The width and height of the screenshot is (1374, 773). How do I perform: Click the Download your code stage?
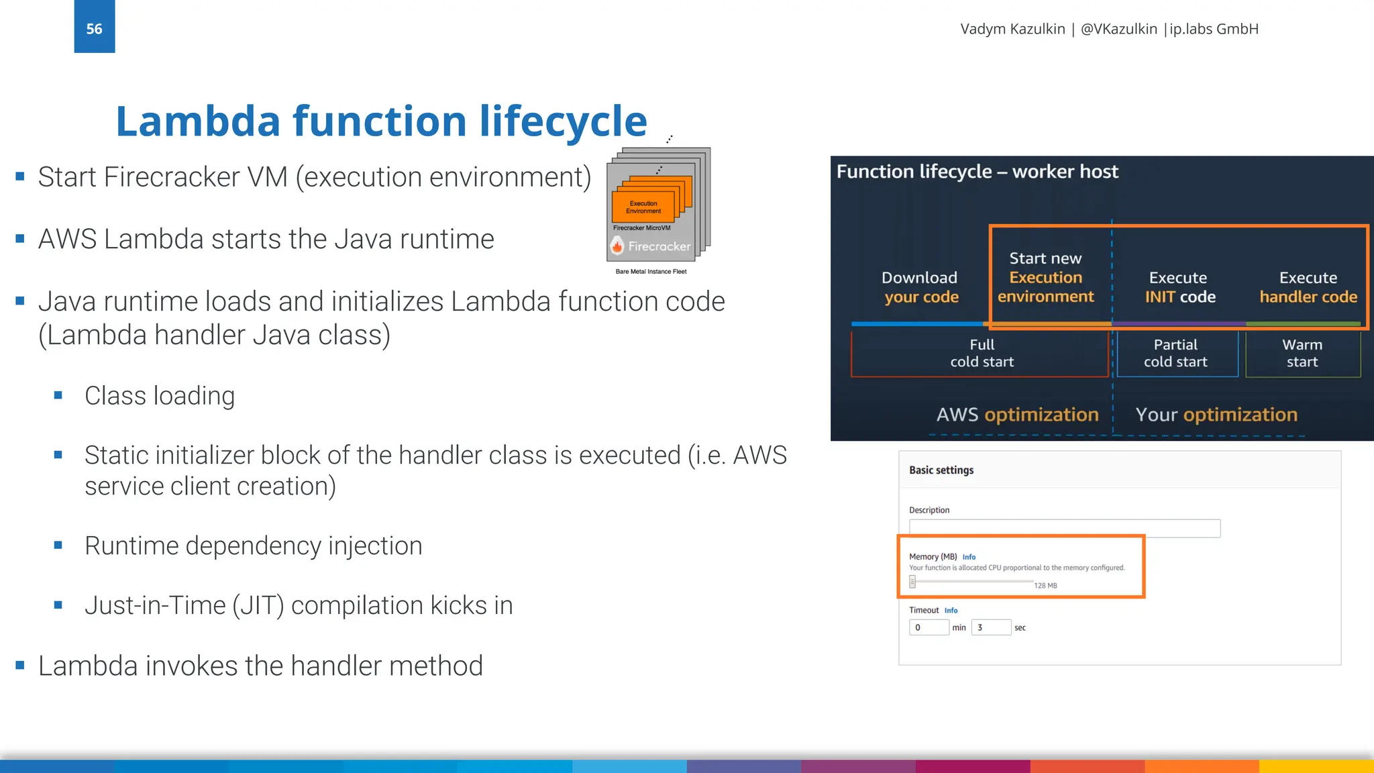tap(920, 287)
